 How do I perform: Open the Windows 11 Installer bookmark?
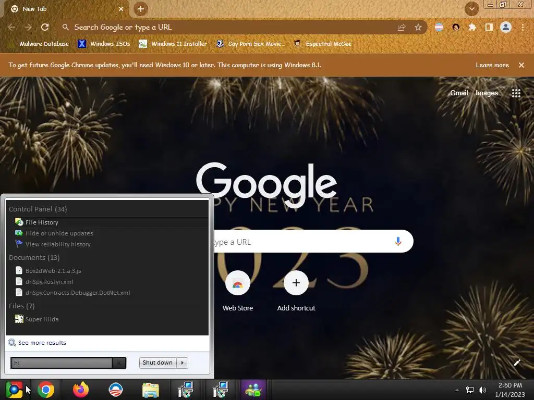tap(173, 44)
